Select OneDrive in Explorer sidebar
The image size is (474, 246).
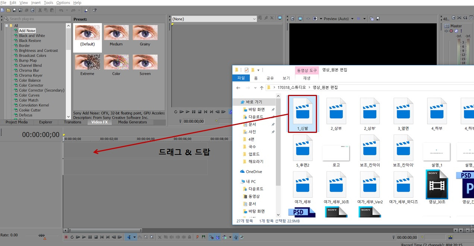tap(254, 172)
